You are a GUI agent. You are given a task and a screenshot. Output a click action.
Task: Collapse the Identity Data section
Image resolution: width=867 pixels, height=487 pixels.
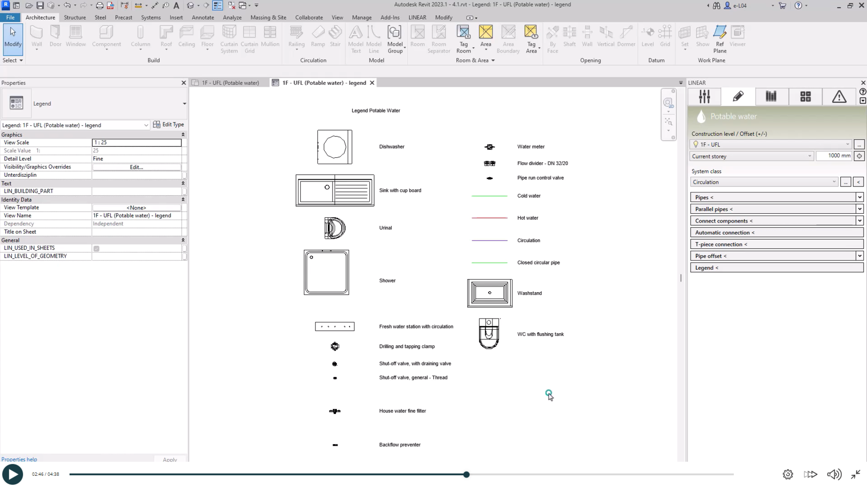coord(183,200)
